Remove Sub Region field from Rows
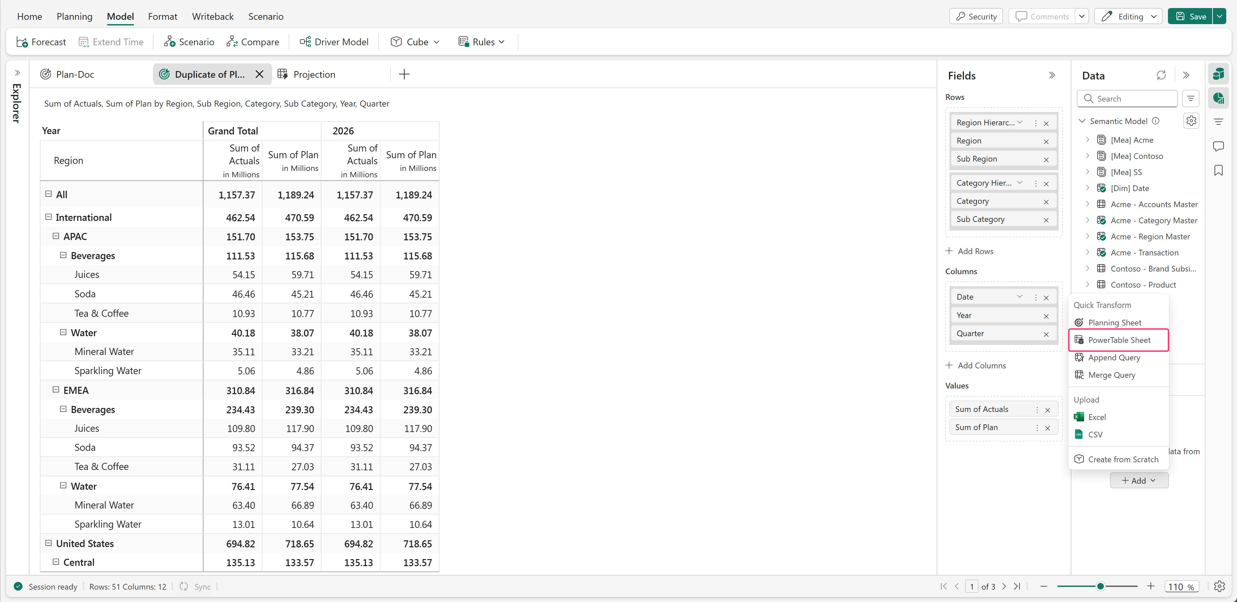 [x=1046, y=159]
